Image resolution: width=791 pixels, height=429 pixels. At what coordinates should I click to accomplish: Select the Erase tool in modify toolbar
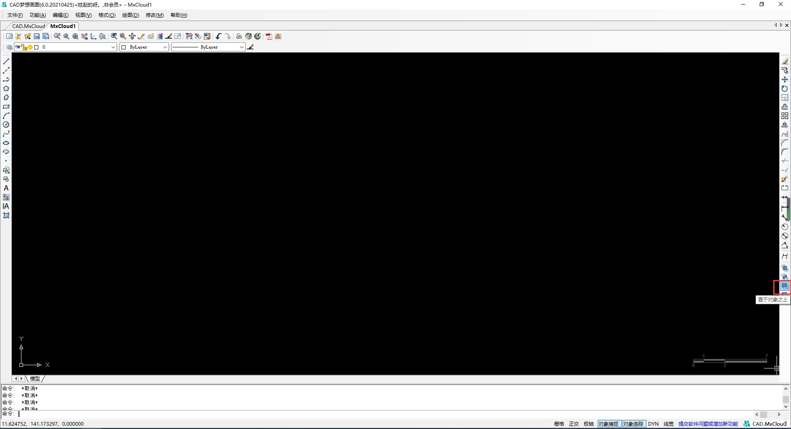click(785, 61)
